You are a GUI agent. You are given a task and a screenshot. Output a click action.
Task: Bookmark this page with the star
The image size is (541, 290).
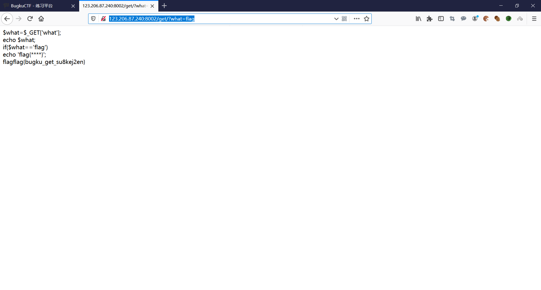367,19
